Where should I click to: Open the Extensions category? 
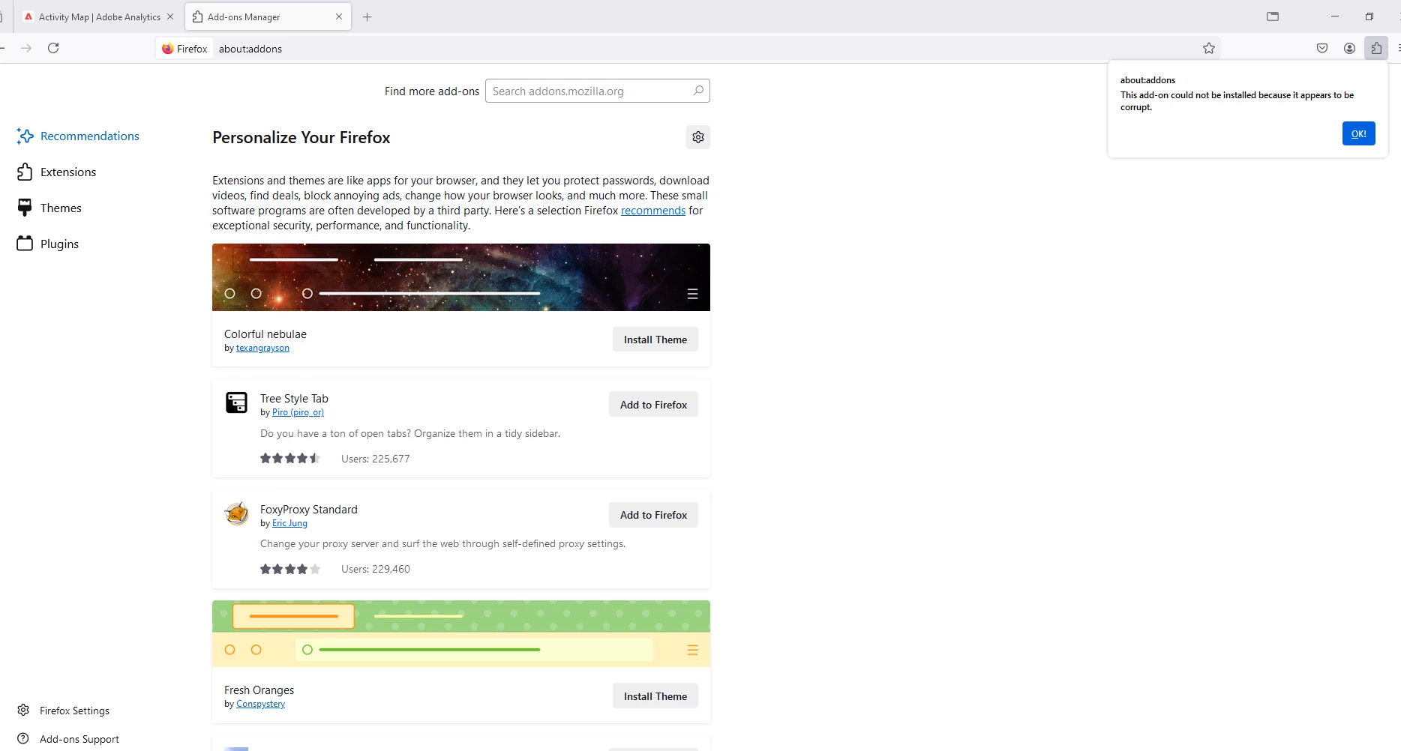tap(57, 172)
